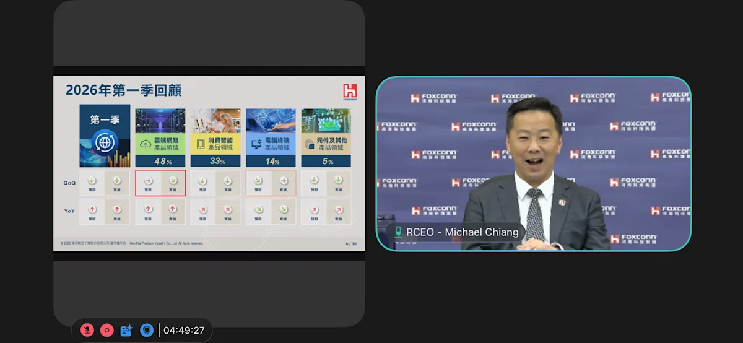Click the QoQ row label
Screen dimensions: 743x343
(69, 183)
